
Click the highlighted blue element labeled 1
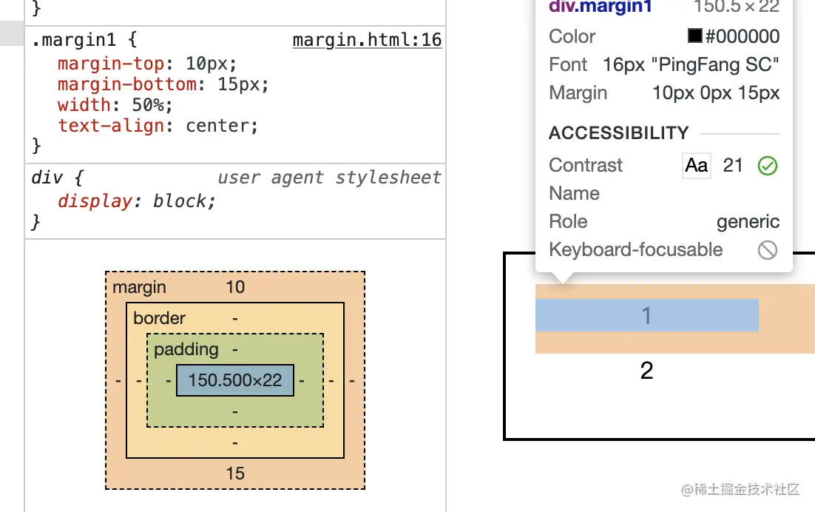pos(646,316)
